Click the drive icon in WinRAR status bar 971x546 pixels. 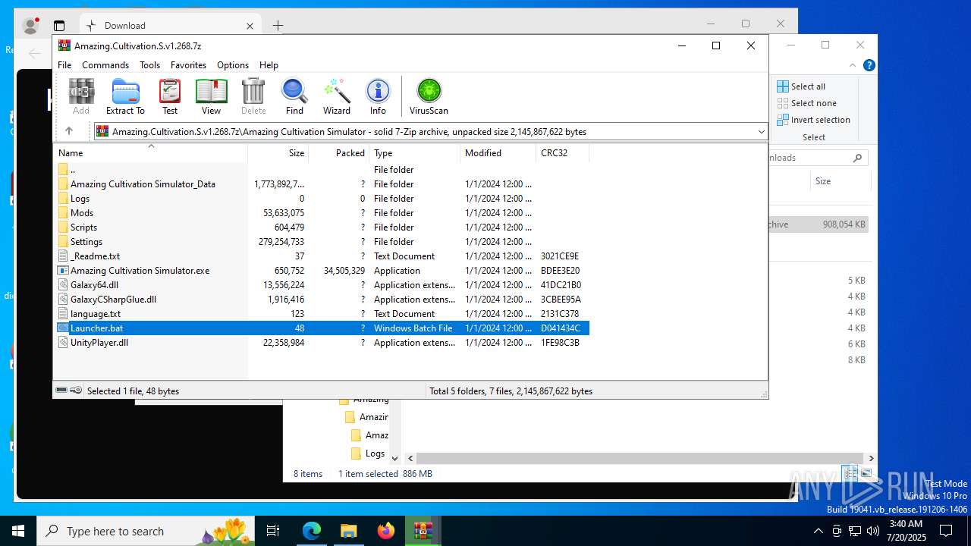[x=61, y=391]
